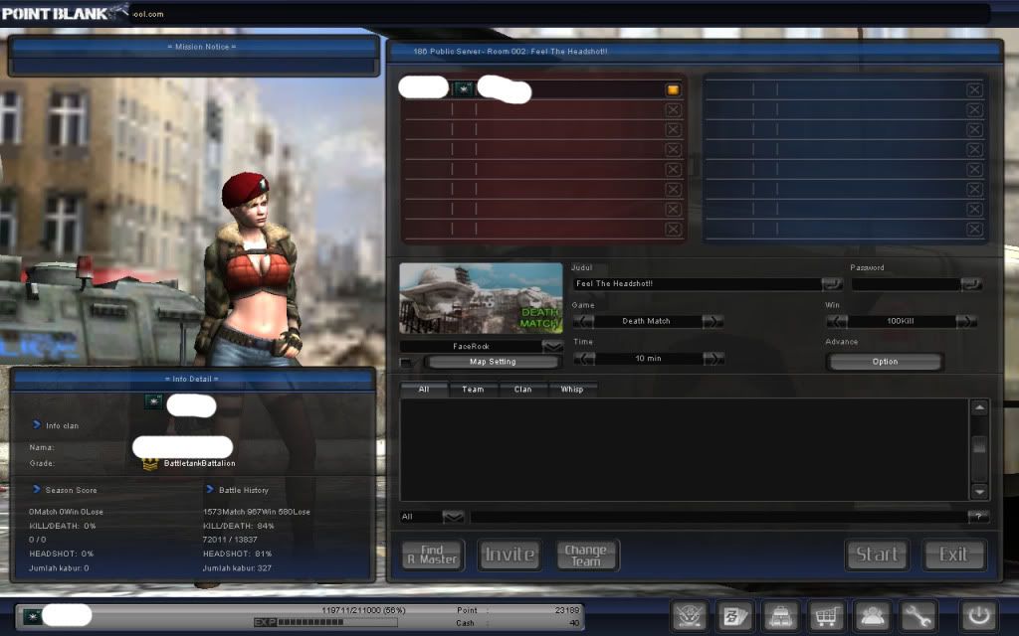Screen dimensions: 1019x636
Task: Click the FaceRock map preview thumbnail
Action: 481,298
